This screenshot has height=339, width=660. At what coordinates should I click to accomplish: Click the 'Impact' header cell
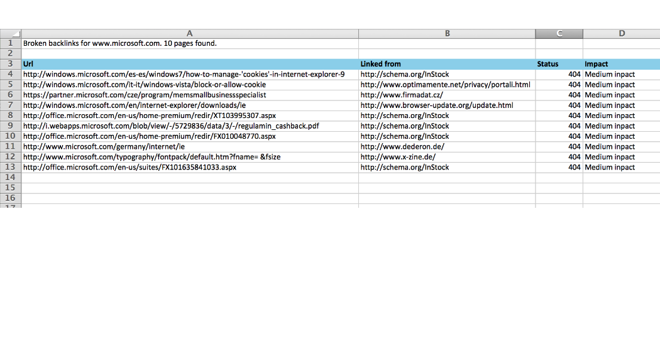(622, 64)
